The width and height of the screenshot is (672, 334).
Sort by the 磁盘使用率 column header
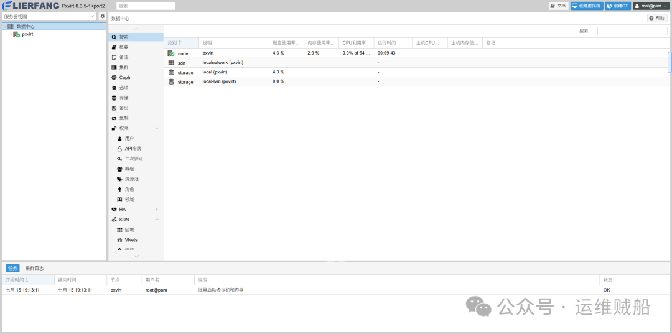pos(287,43)
